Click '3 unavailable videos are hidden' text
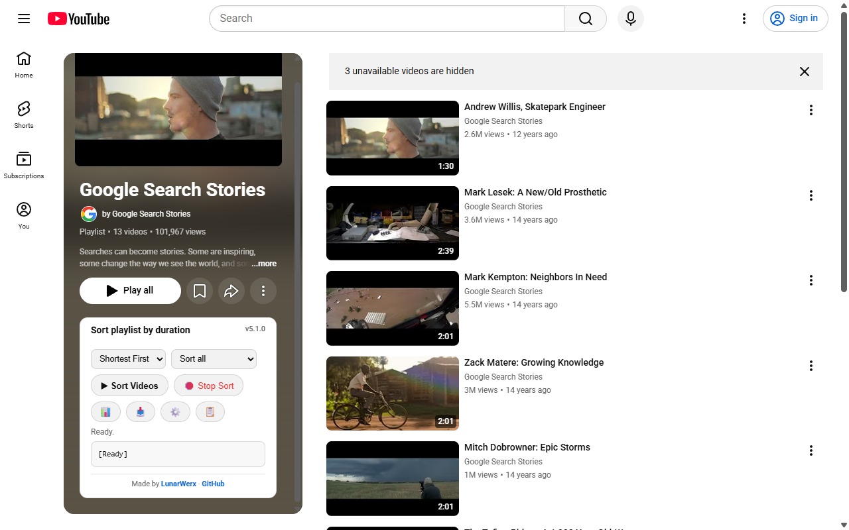This screenshot has width=849, height=530. (x=409, y=71)
